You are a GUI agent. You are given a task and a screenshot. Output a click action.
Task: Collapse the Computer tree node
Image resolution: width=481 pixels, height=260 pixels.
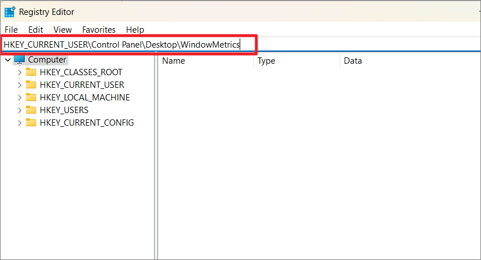pyautogui.click(x=8, y=60)
